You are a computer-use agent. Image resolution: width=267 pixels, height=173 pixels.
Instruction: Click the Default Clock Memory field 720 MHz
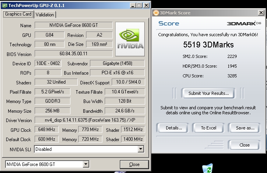pos(90,139)
